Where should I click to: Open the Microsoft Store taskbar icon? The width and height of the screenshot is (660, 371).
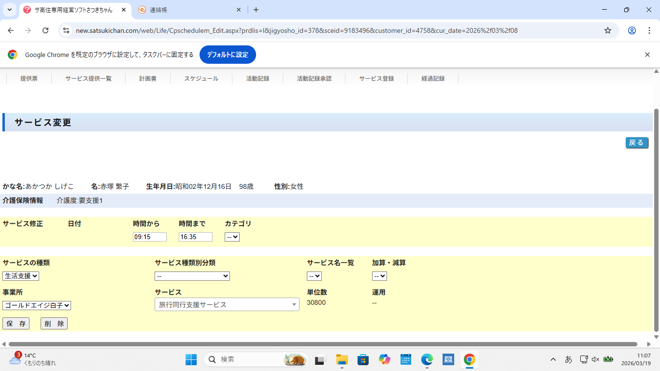363,359
